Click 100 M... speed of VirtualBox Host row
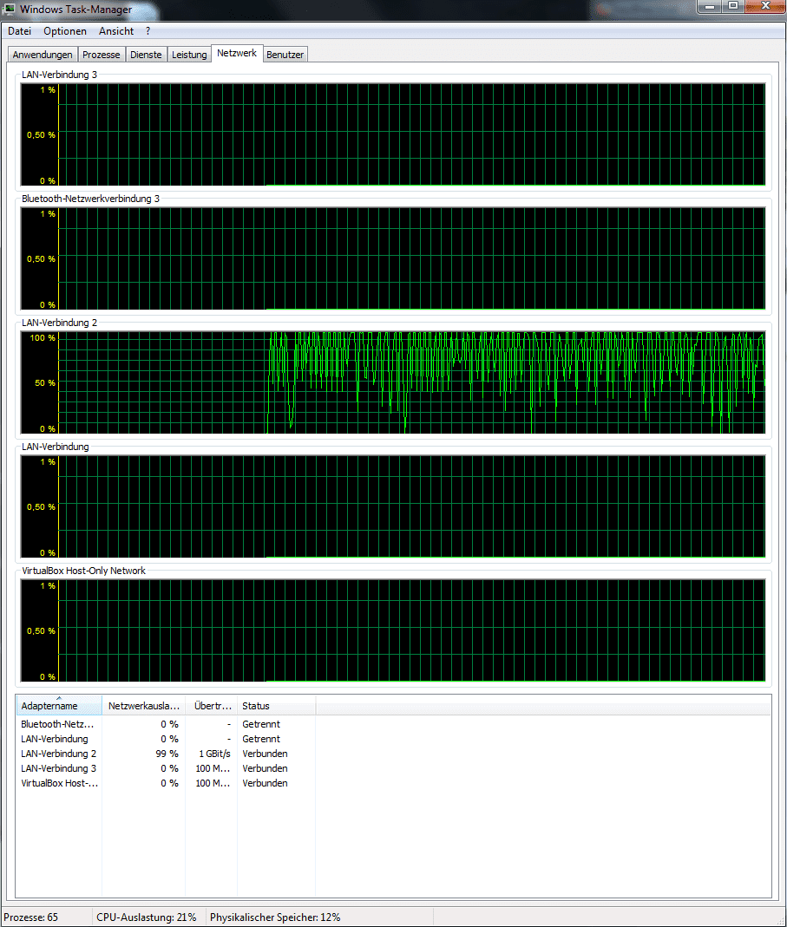787x927 pixels. [x=213, y=783]
